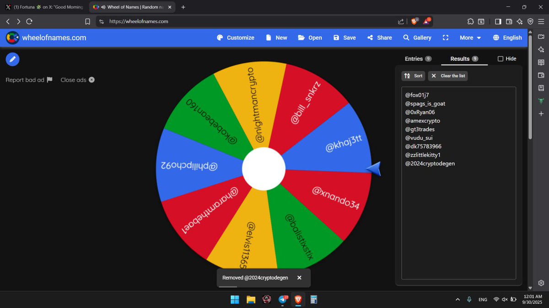The width and height of the screenshot is (549, 308).
Task: Click the blue pencil edit button
Action: [13, 59]
